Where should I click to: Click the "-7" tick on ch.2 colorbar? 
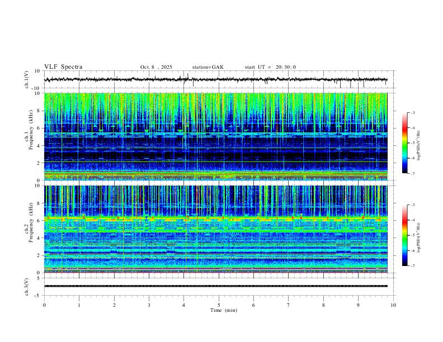(412, 266)
